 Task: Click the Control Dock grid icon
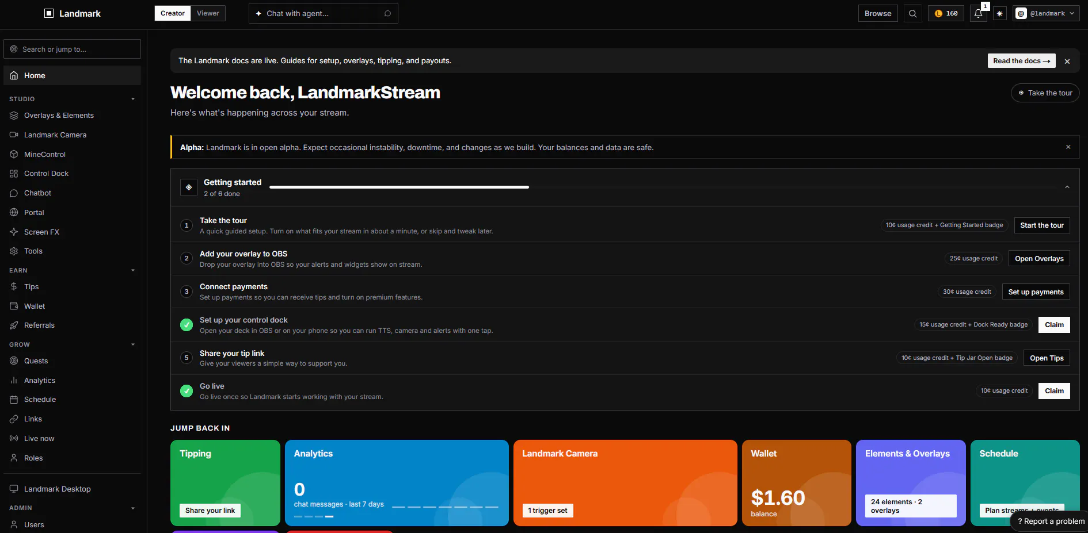14,174
